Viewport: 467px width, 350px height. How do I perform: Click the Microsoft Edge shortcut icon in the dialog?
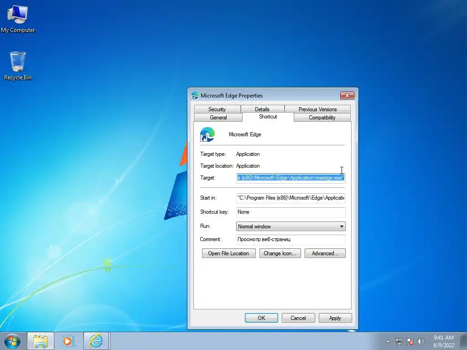(208, 134)
